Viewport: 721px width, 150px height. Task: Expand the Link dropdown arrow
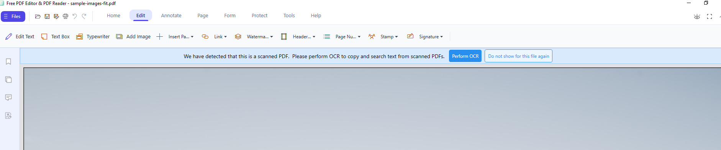(226, 37)
